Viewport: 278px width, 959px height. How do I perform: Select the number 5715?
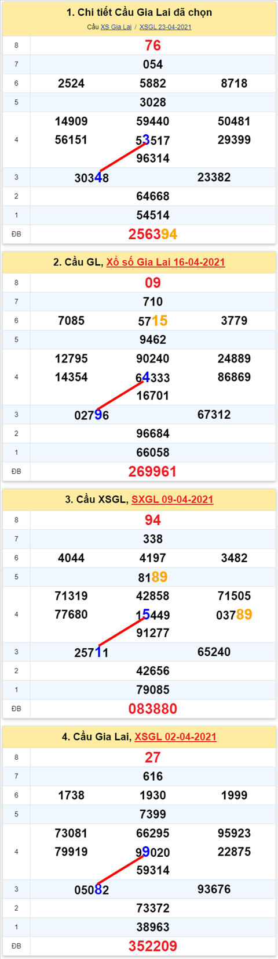click(153, 321)
